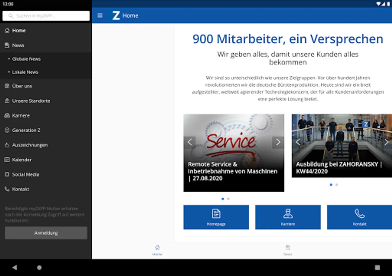Click the search magnifier icon
Viewport: 392px width, 276px height.
click(x=11, y=16)
